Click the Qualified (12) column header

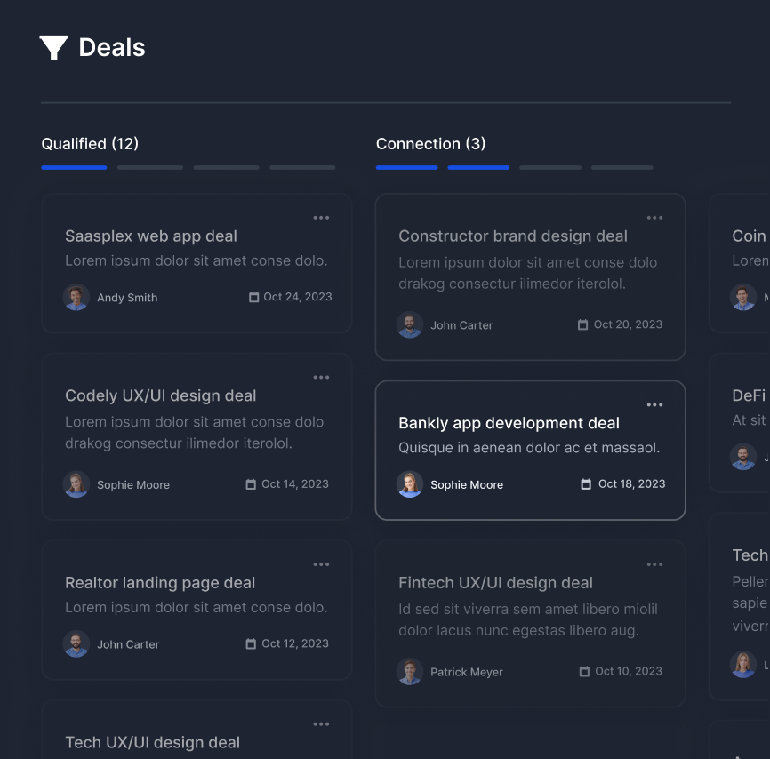point(89,143)
